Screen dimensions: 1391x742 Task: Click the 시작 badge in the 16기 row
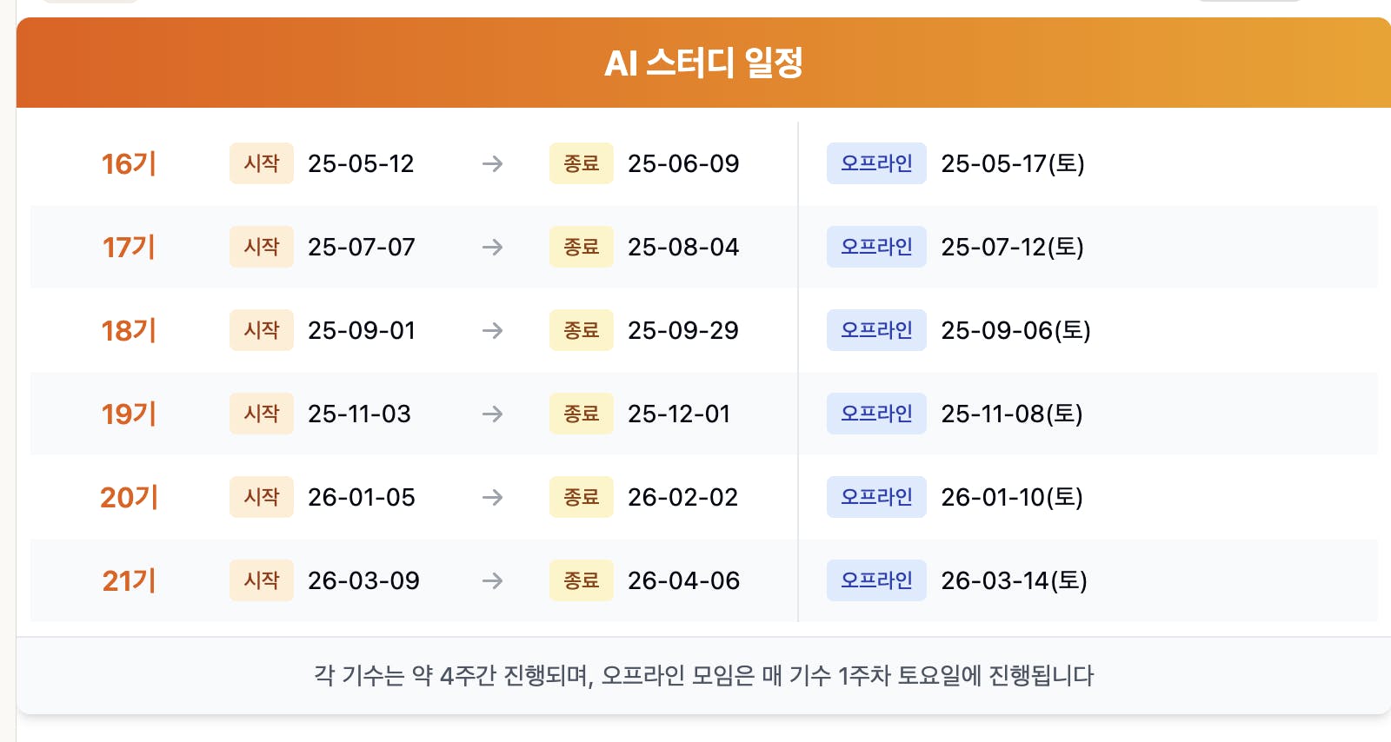pyautogui.click(x=262, y=163)
